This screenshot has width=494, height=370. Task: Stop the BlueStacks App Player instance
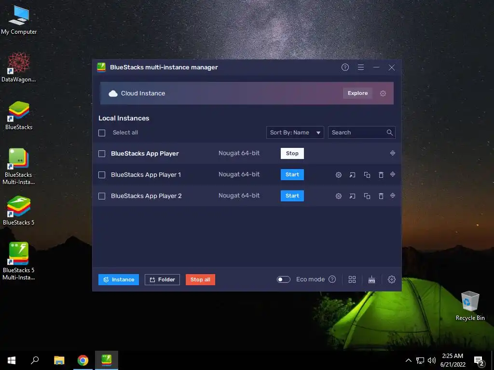pyautogui.click(x=292, y=153)
